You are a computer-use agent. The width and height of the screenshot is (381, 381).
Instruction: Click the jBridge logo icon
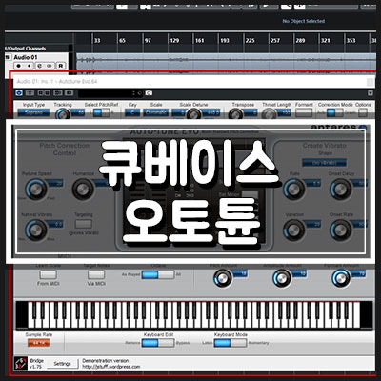click(21, 364)
